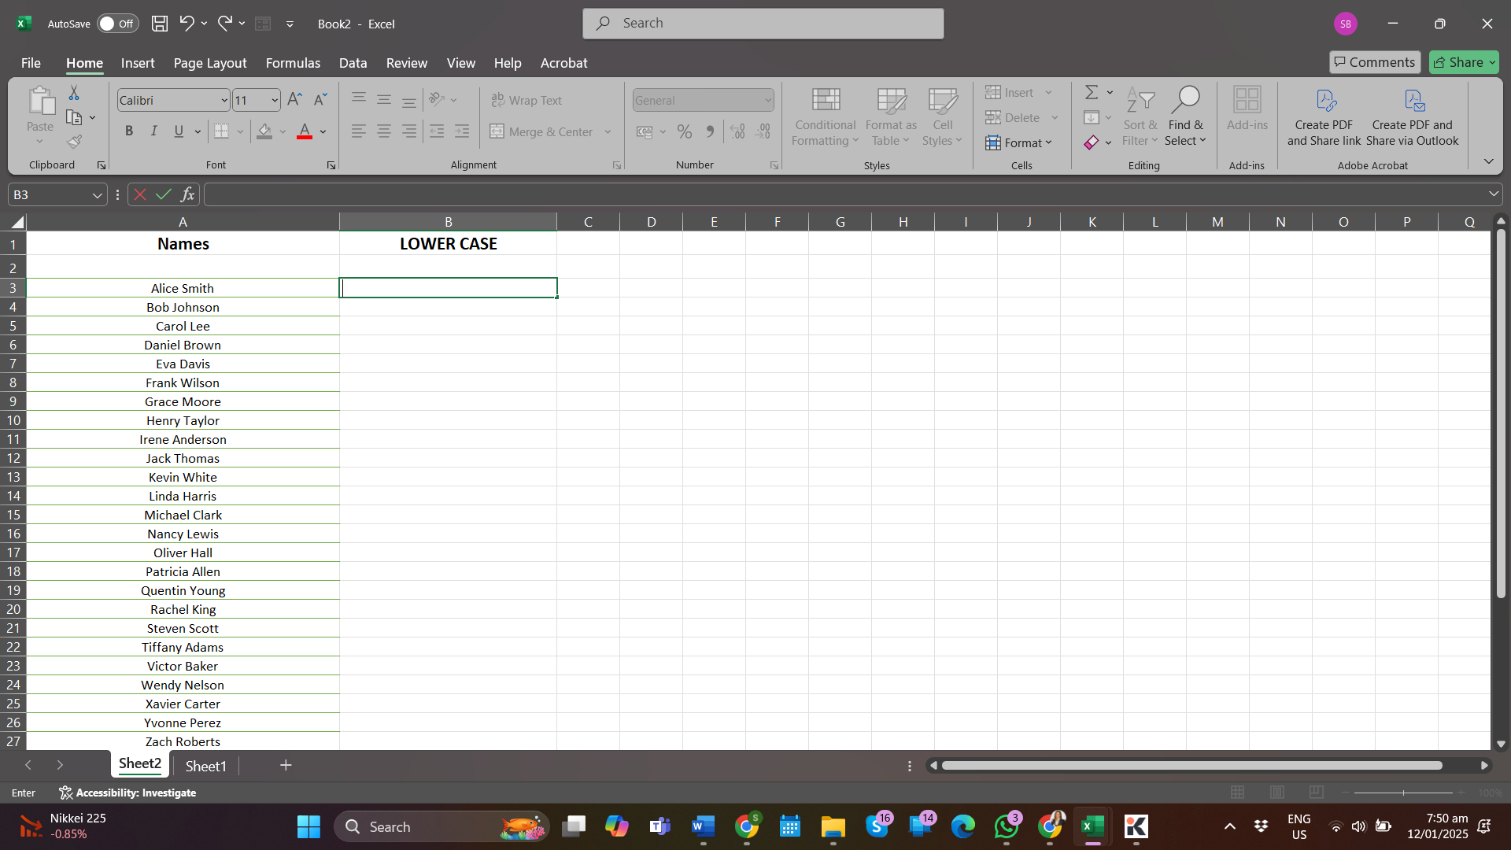Expand the Name Box dropdown arrow

(97, 195)
